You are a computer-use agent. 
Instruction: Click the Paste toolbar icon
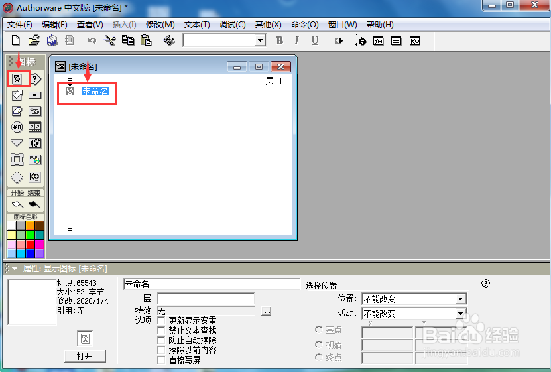(146, 40)
